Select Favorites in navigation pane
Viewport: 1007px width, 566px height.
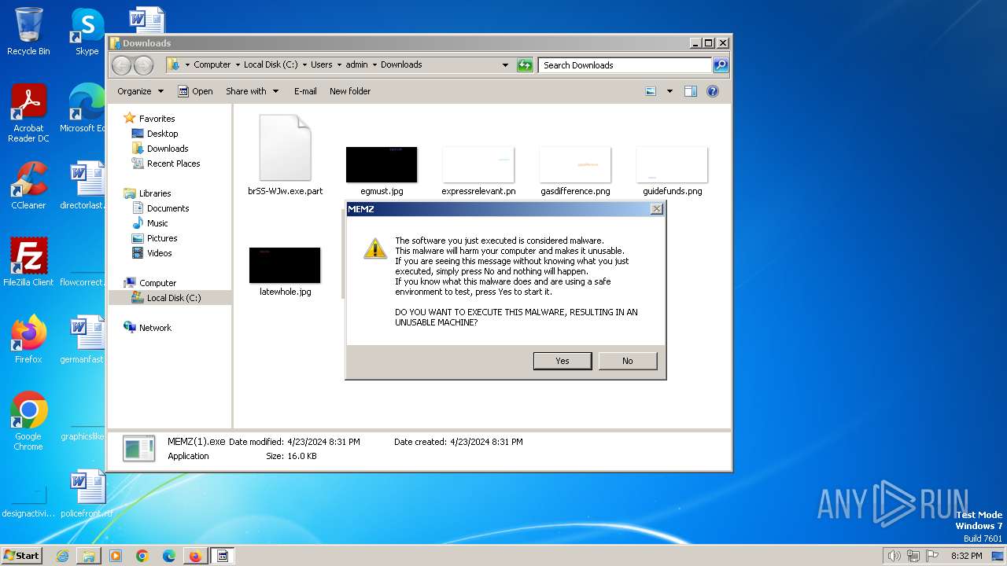157,119
